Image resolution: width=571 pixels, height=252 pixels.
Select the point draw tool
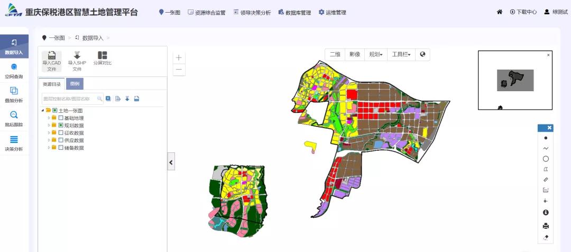(x=546, y=138)
